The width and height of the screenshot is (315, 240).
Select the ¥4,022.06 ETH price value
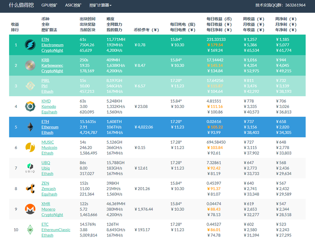point(143,127)
